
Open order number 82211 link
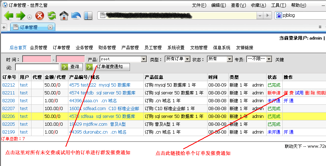[x=9, y=93]
